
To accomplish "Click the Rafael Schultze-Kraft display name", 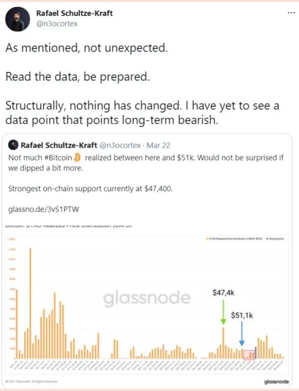I will click(x=74, y=13).
